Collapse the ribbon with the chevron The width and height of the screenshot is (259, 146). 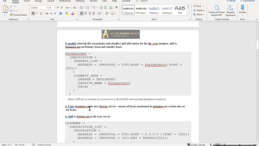(x=256, y=19)
